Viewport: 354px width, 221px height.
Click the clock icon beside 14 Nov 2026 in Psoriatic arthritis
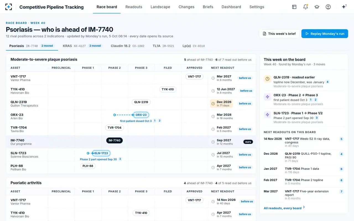coord(213,202)
